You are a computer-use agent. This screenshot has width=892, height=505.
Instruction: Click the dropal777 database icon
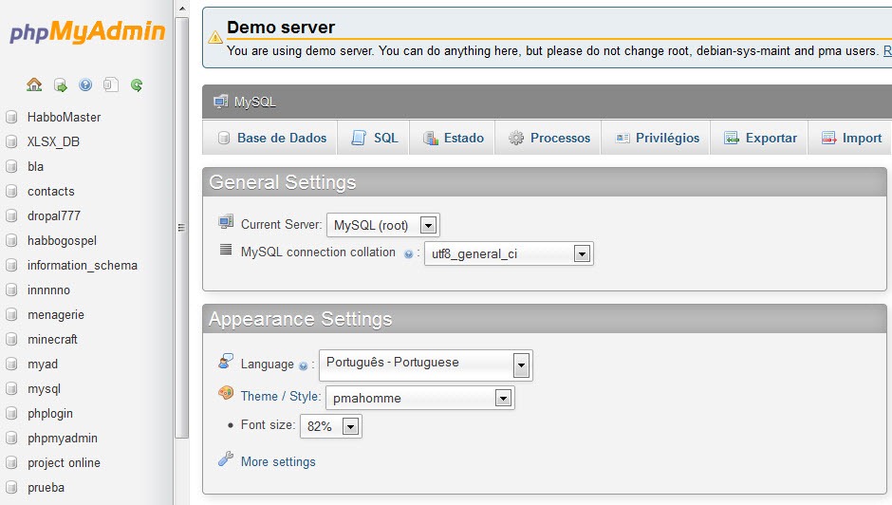pyautogui.click(x=11, y=215)
